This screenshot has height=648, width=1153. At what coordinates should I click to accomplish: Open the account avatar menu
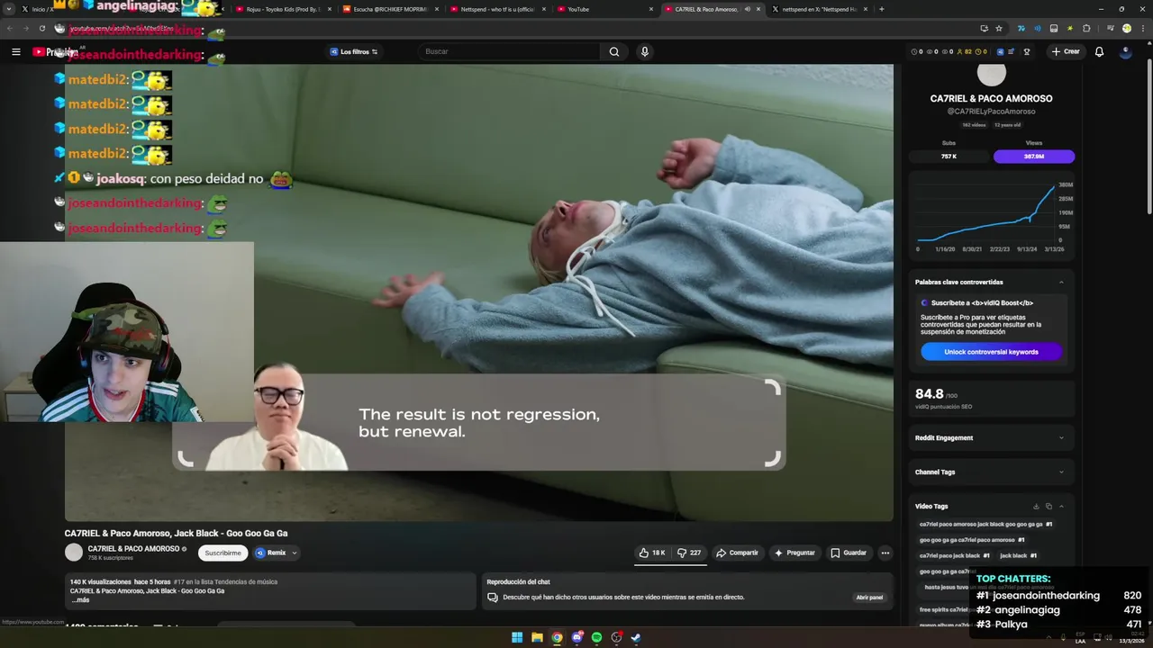coord(1125,51)
